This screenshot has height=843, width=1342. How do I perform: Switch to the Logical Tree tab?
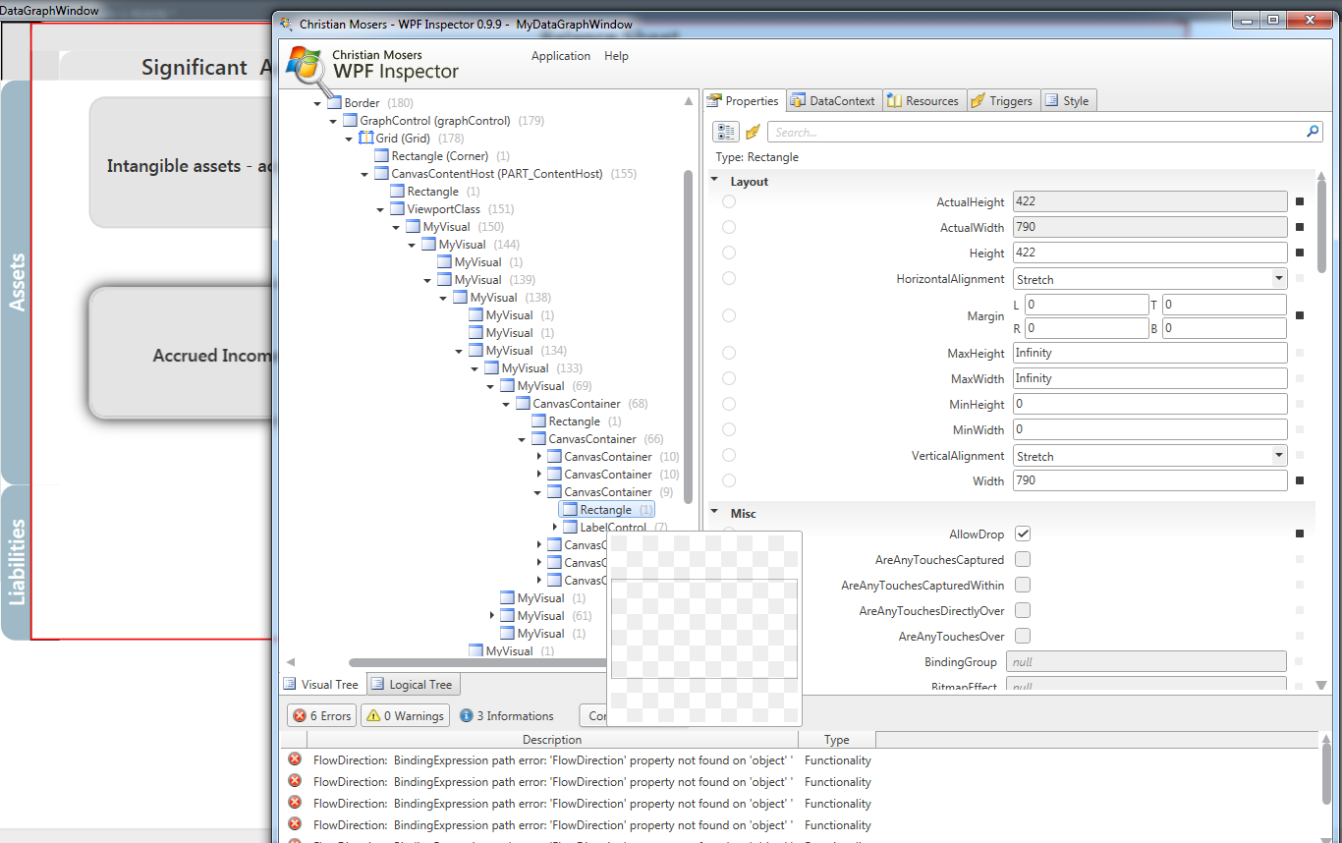pos(412,684)
